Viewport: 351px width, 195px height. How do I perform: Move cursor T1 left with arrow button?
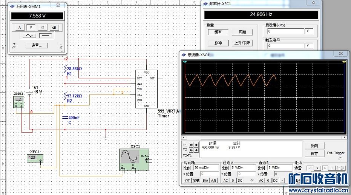pos(192,145)
